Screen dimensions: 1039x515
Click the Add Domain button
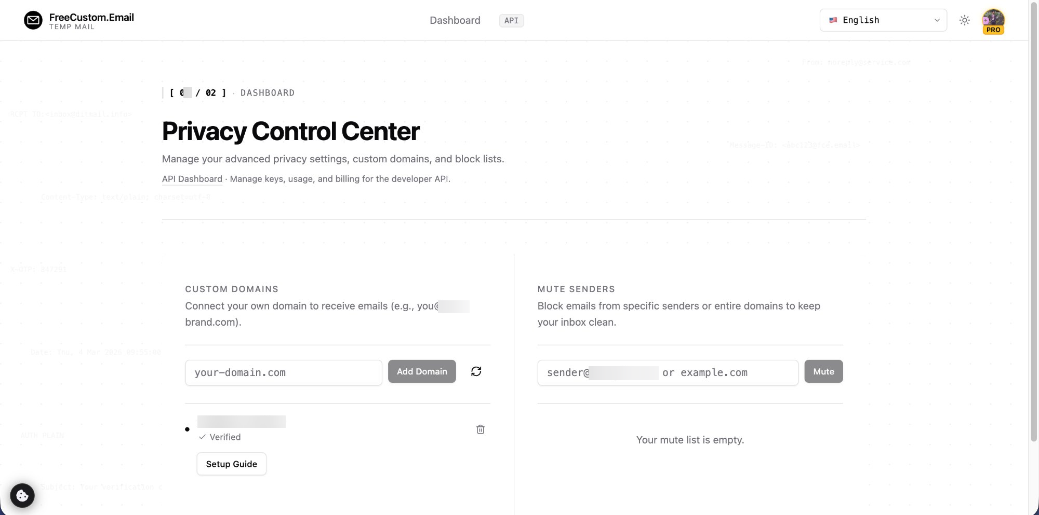(422, 371)
